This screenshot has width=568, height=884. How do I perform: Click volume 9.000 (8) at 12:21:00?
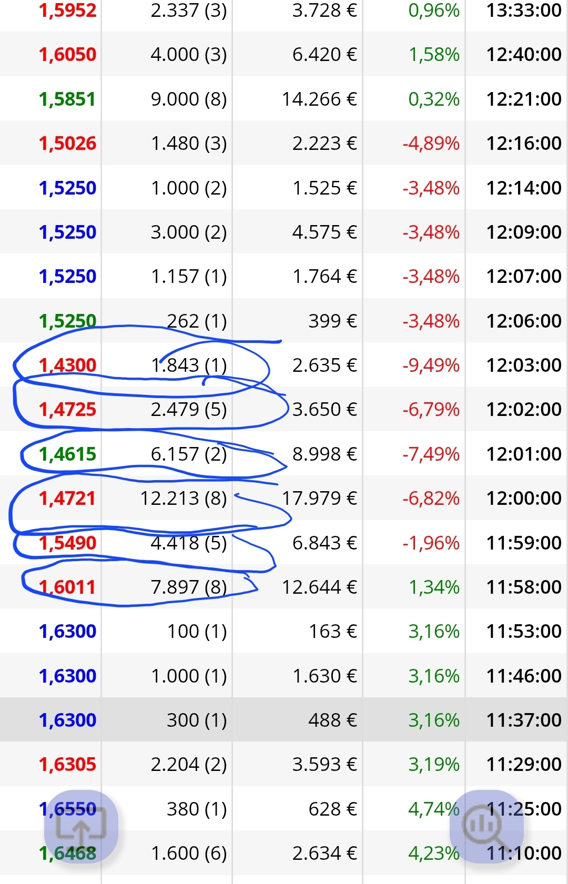[189, 99]
